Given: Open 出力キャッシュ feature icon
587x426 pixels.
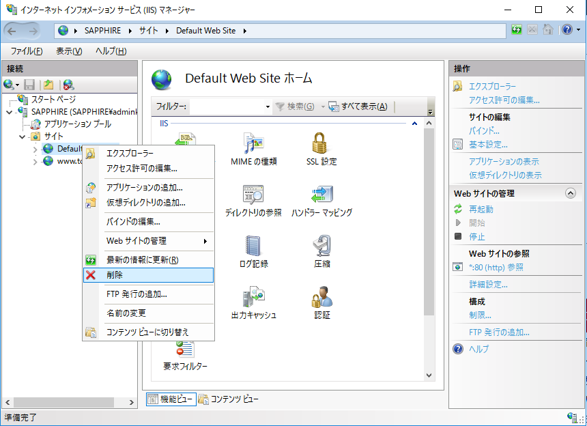Looking at the screenshot, I should (253, 303).
